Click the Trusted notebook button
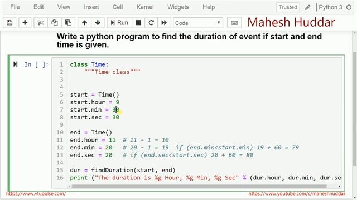Image resolution: width=357 pixels, height=200 pixels. click(288, 7)
